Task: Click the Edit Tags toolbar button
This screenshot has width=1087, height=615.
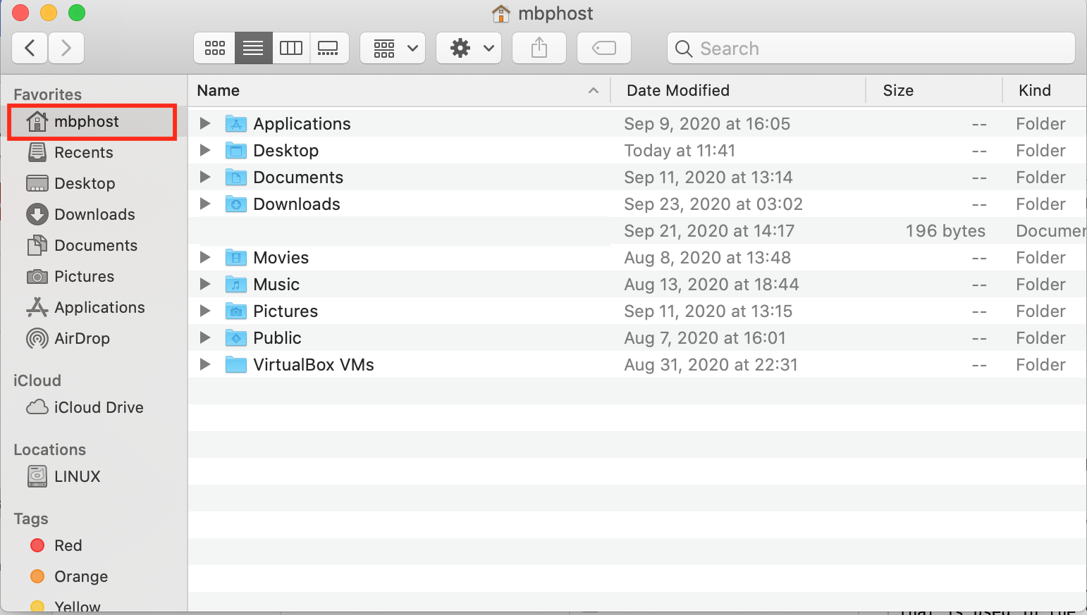Action: click(604, 49)
